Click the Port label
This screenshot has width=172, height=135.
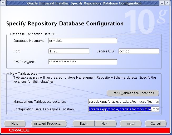pos(17,51)
